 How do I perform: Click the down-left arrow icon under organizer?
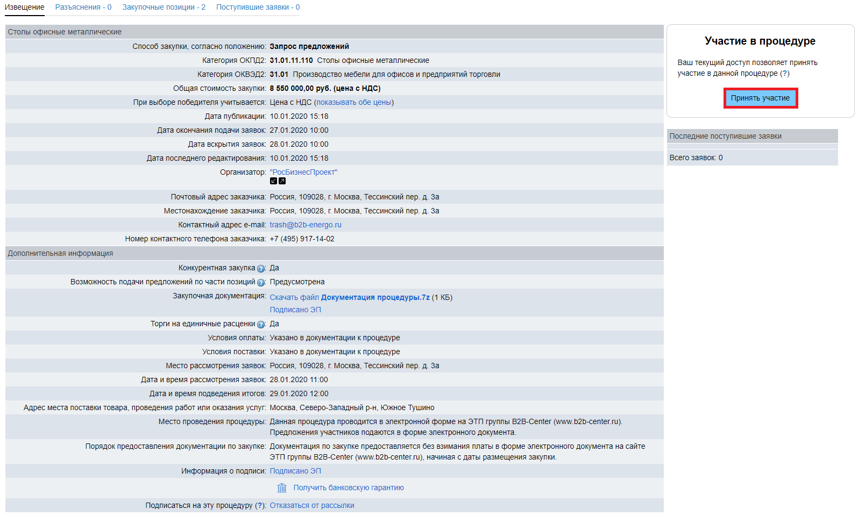(x=273, y=181)
